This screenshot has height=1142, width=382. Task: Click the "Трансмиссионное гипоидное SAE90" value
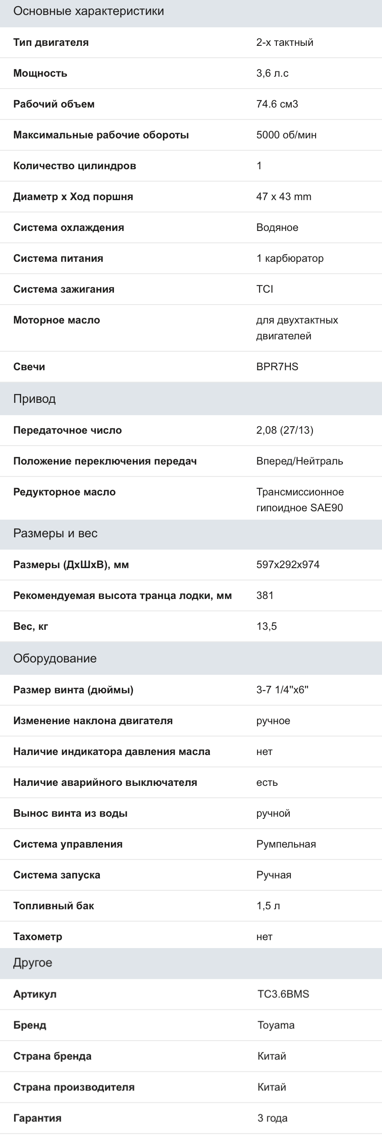(300, 500)
